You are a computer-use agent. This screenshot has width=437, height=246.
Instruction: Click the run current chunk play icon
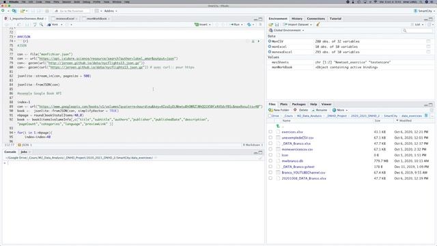[259, 41]
